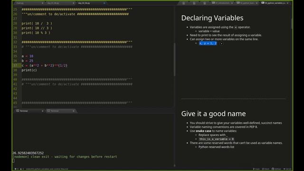The height and width of the screenshot is (171, 304).
Task: Place cursor on 'b = 25' line
Action: click(28, 61)
